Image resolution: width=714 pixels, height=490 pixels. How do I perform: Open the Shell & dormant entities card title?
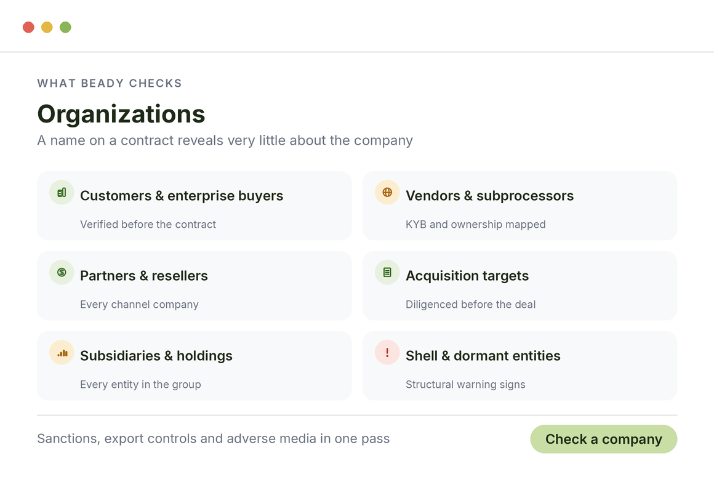tap(483, 356)
